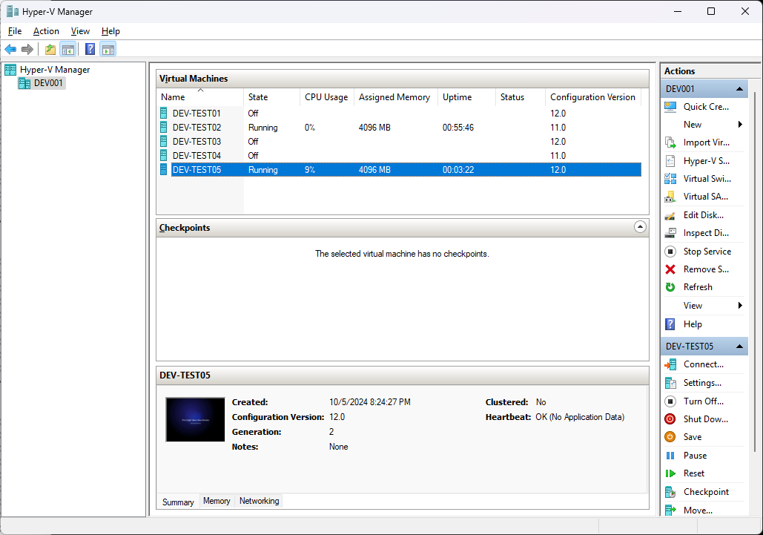Expand the View submenu arrow
Viewport: 763px width, 535px height.
[x=740, y=306]
